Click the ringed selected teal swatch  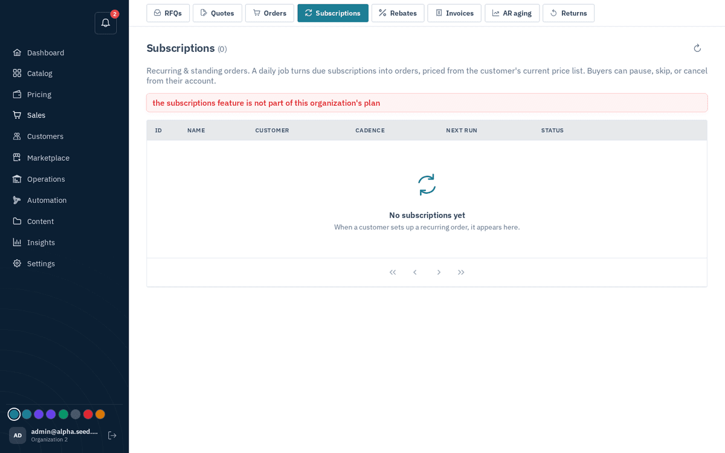(x=14, y=414)
